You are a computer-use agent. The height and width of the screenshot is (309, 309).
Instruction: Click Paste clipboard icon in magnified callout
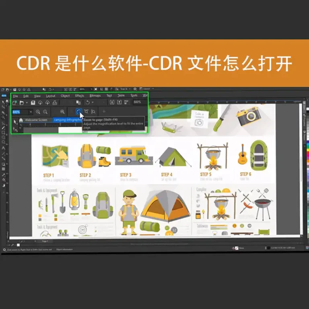(x=78, y=103)
